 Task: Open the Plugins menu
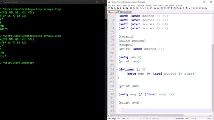coord(172,5)
